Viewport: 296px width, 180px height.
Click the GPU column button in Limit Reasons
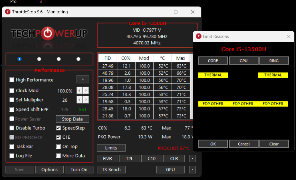(x=243, y=61)
